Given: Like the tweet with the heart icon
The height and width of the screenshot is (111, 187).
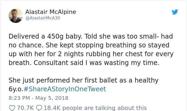Looking at the screenshot, I should click(x=12, y=108).
